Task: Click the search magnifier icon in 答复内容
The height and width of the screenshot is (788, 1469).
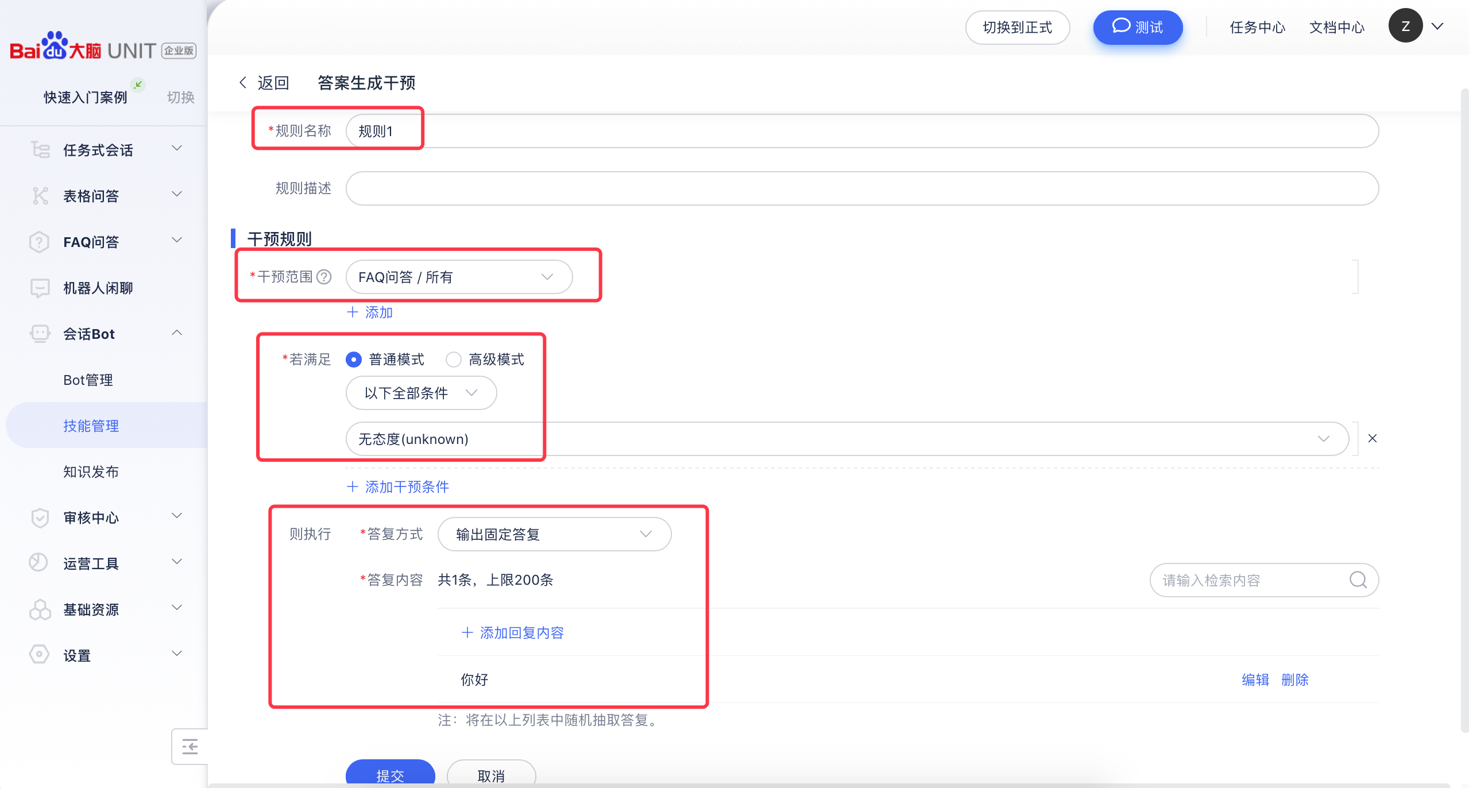Action: click(1358, 580)
